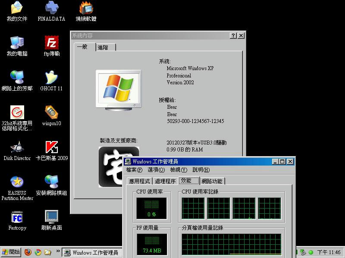The image size is (345, 258).
Task: Select the Fastcopy desktop icon
Action: [x=17, y=217]
